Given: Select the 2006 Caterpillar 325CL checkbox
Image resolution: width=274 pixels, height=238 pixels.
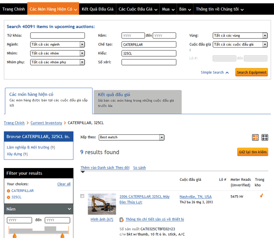Looking at the screenshot, I should (x=82, y=196).
